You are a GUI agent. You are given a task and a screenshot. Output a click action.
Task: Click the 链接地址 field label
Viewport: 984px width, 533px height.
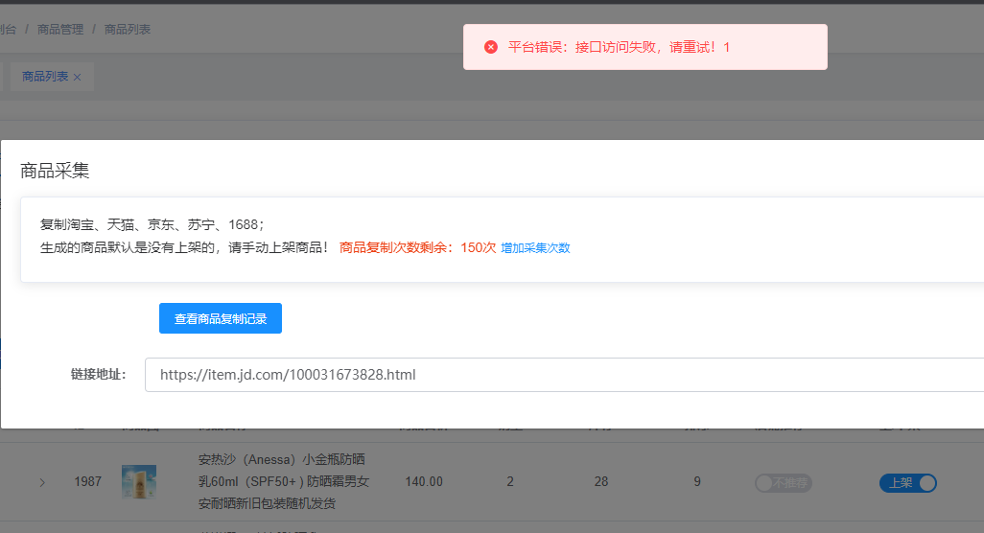click(x=98, y=375)
